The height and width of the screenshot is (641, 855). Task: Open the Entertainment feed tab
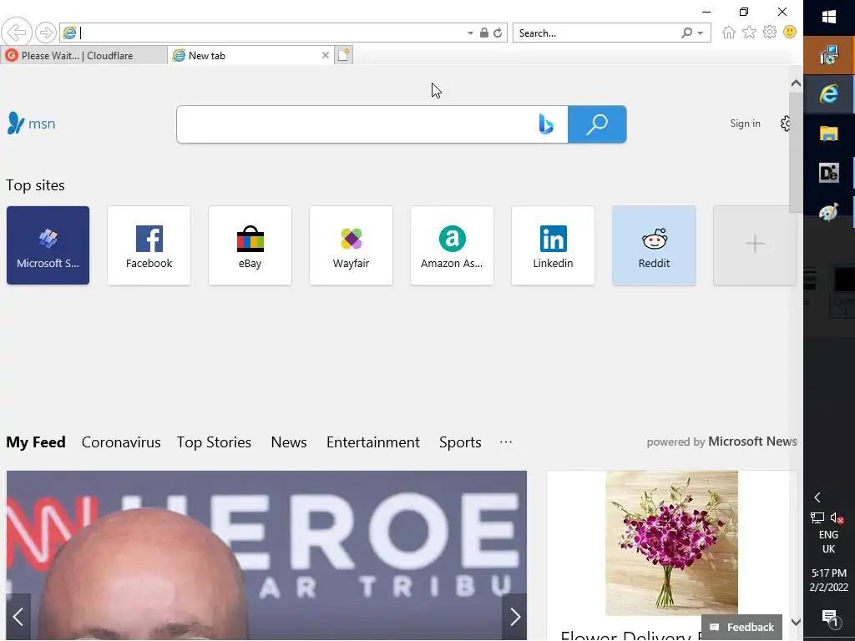coord(373,442)
